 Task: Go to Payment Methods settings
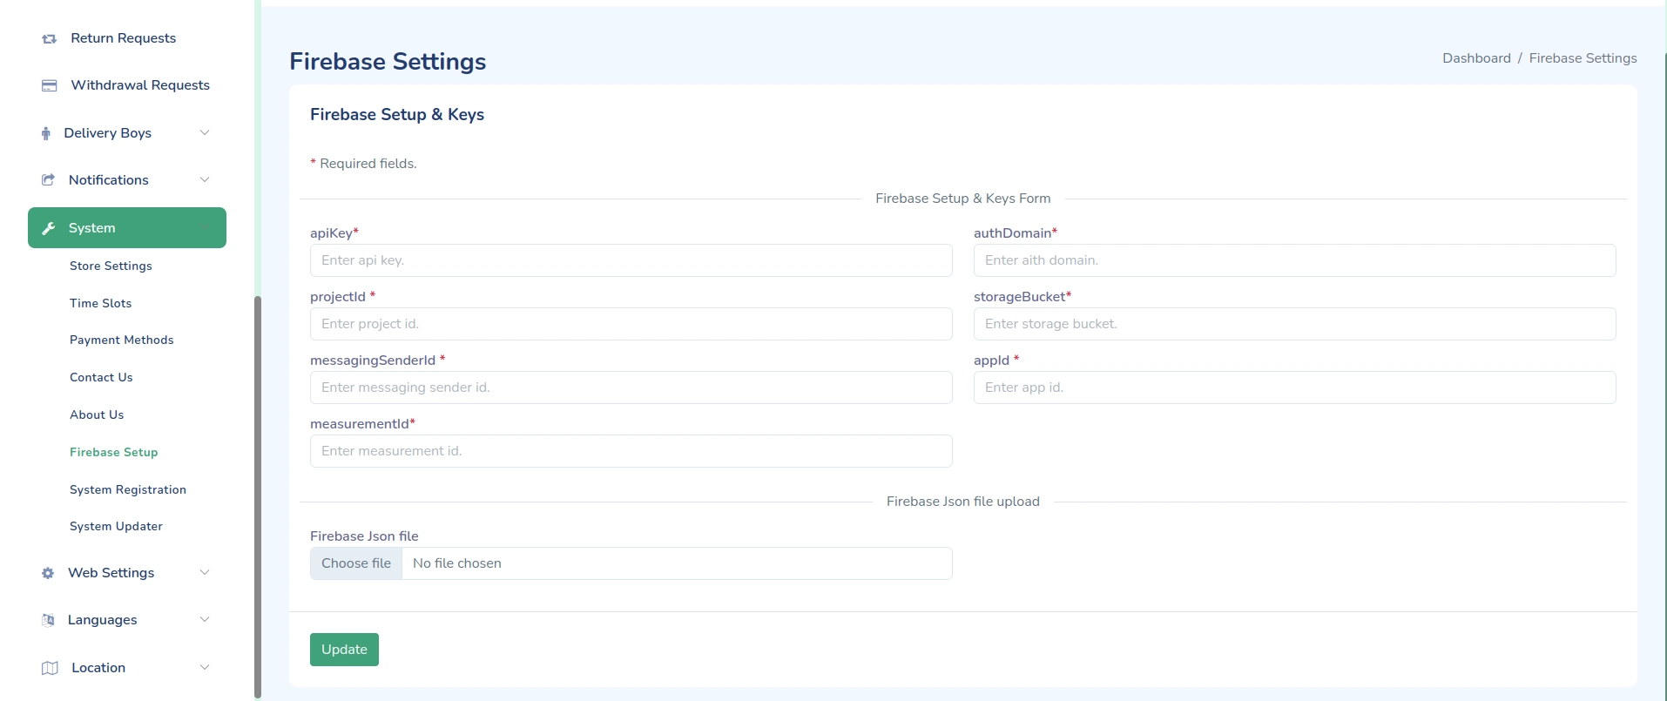[122, 340]
